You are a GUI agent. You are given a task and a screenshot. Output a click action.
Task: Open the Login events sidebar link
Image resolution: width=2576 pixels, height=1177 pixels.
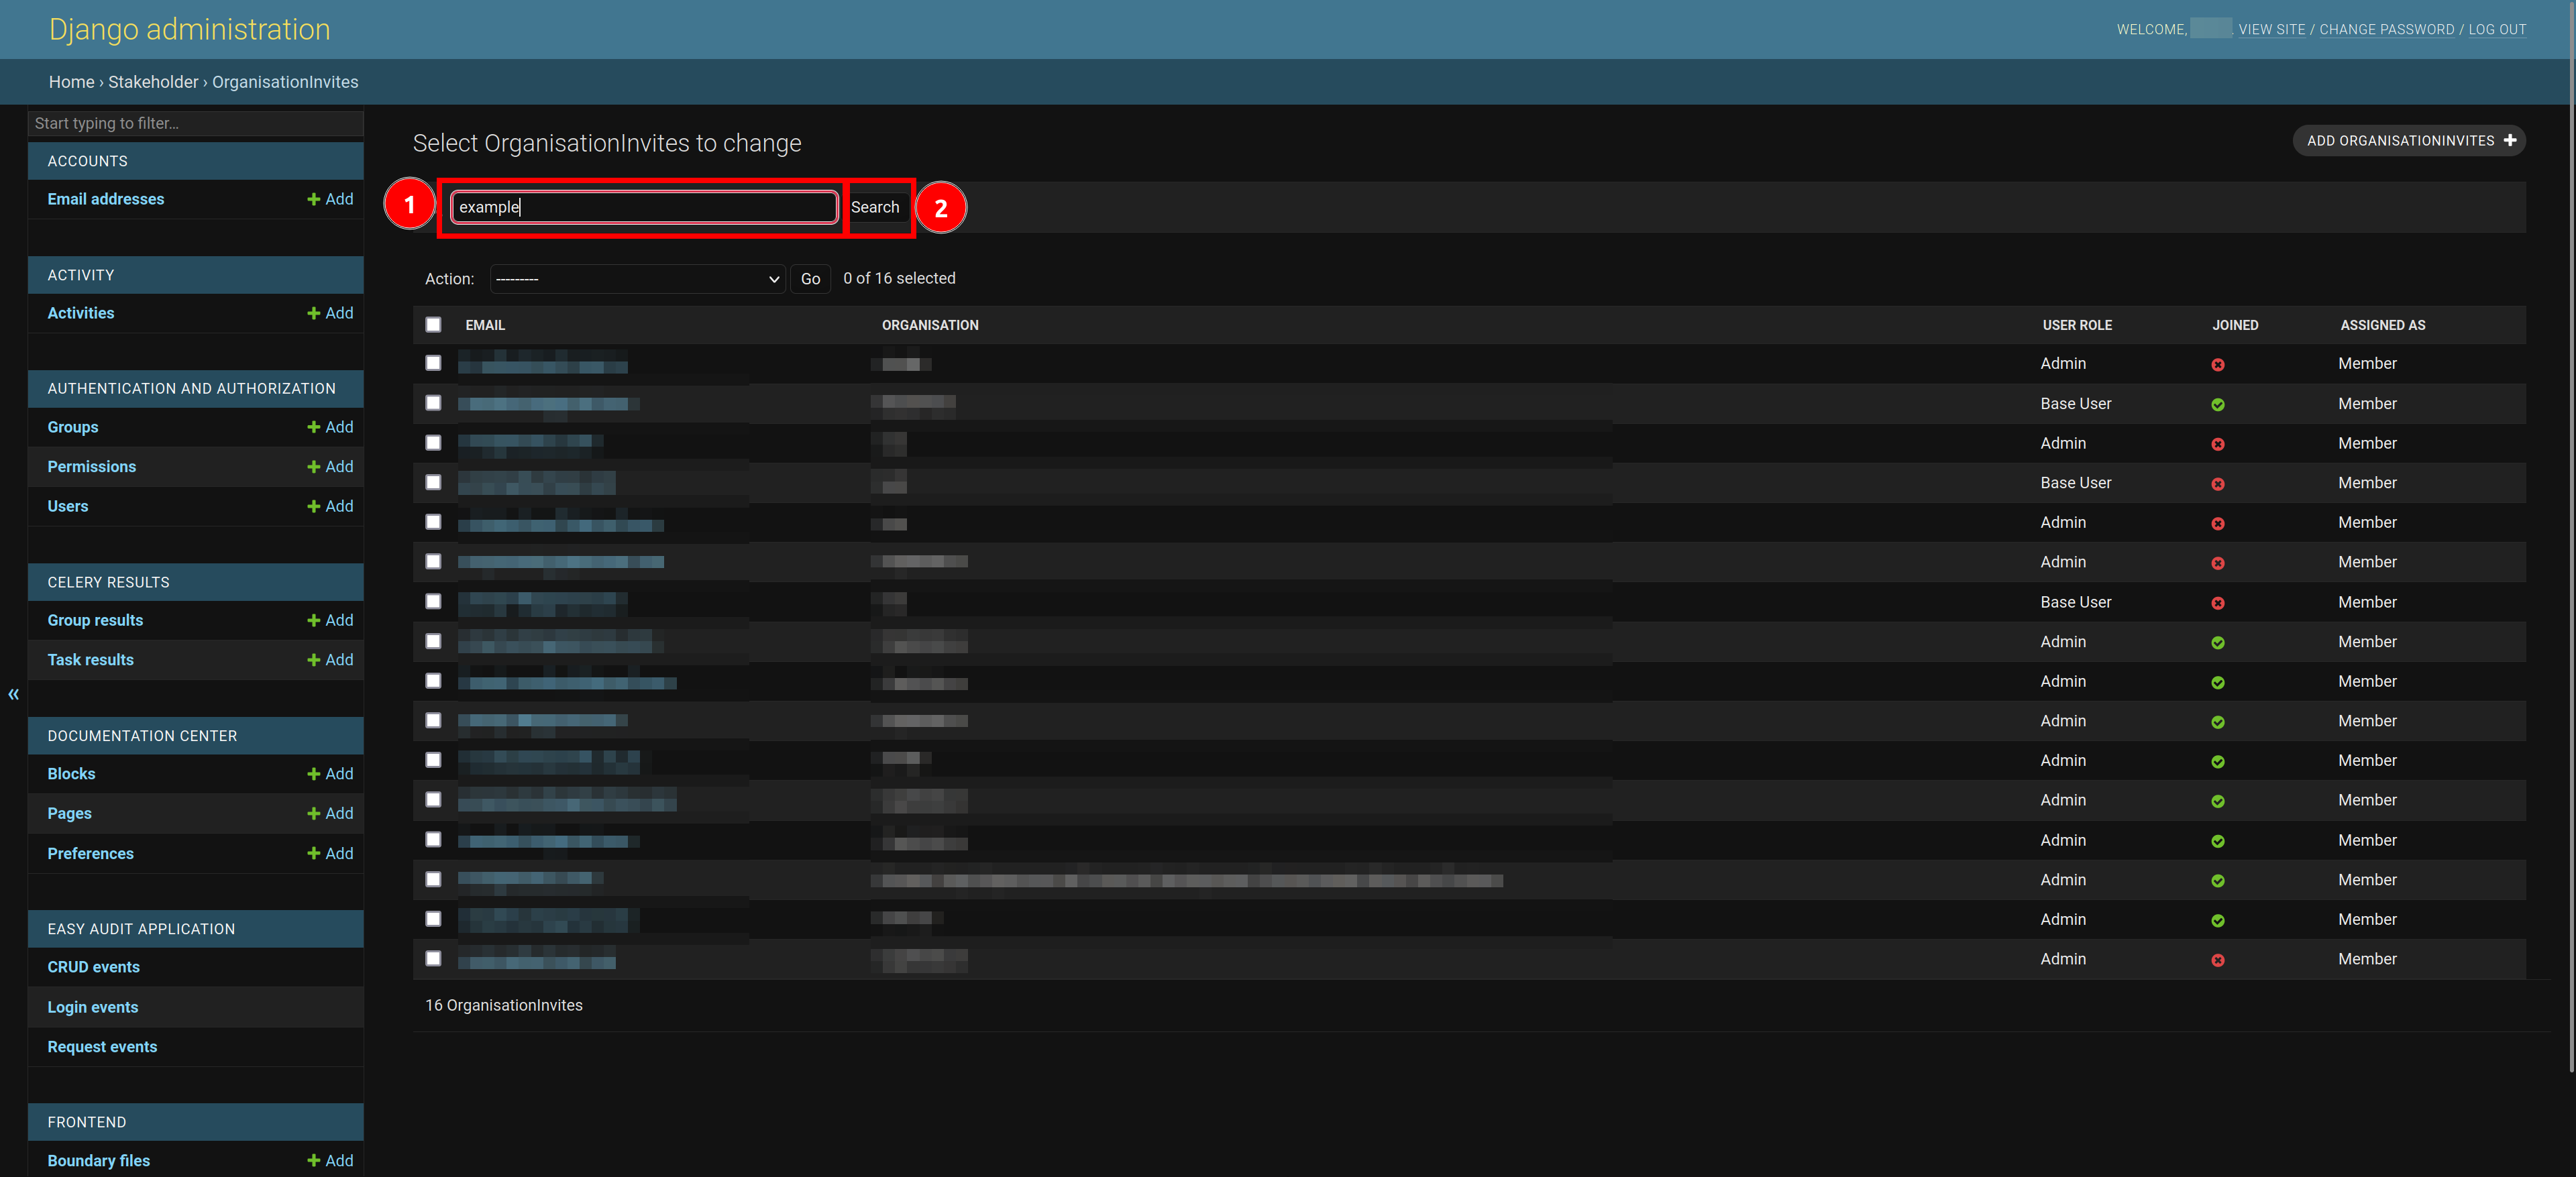[93, 1007]
